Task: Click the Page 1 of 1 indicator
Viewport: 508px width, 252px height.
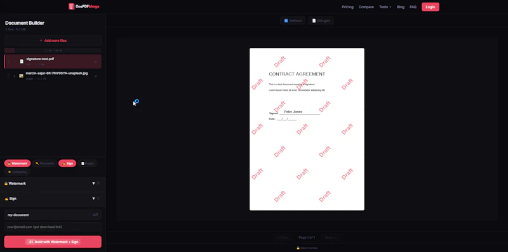Action: (x=307, y=237)
